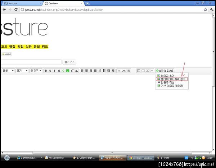This screenshot has height=168, width=216.
Task: Select 인용구 작성 menu entry
Action: (x=166, y=82)
